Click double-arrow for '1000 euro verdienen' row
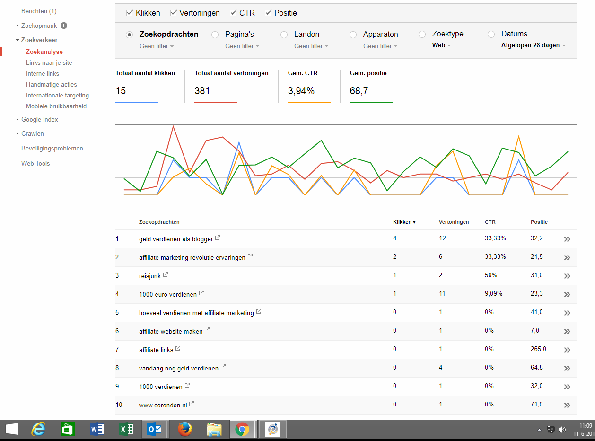The width and height of the screenshot is (595, 441). click(567, 295)
